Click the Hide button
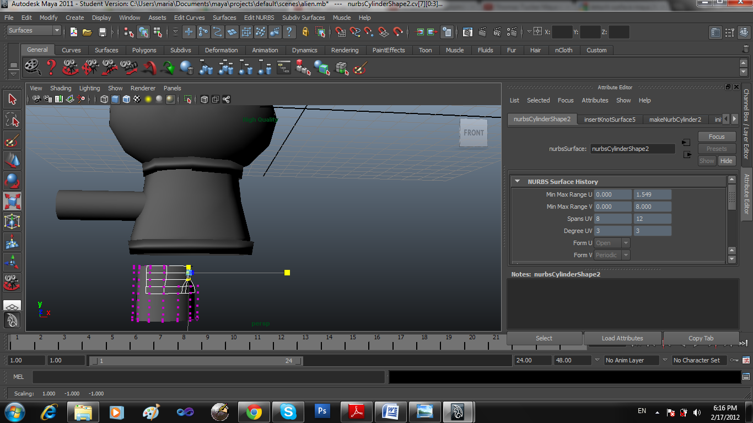This screenshot has width=753, height=423. [x=727, y=161]
